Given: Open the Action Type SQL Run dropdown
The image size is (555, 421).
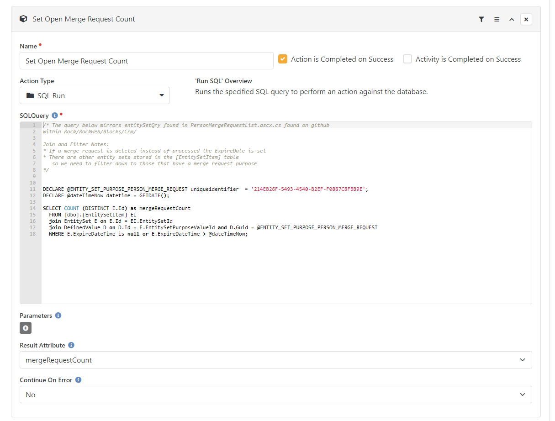Looking at the screenshot, I should coord(95,95).
